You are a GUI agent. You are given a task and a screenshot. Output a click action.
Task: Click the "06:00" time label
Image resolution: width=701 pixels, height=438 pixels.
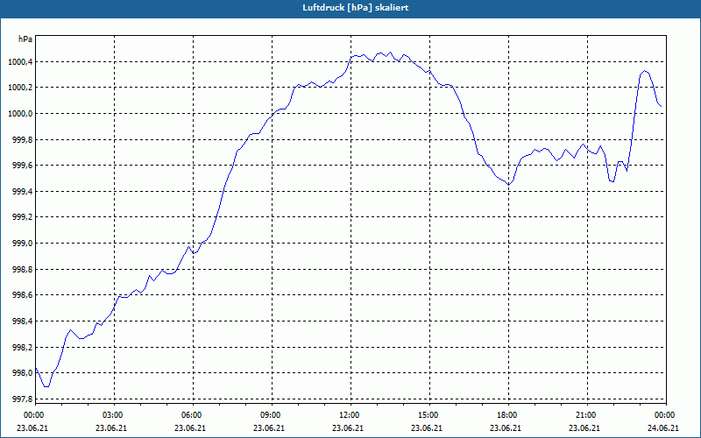pos(193,415)
